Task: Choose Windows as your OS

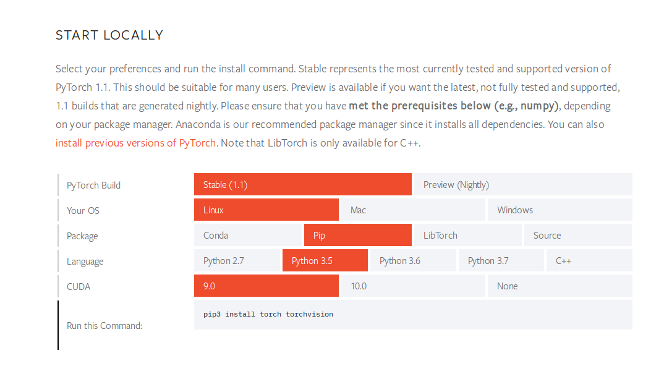Action: [560, 210]
